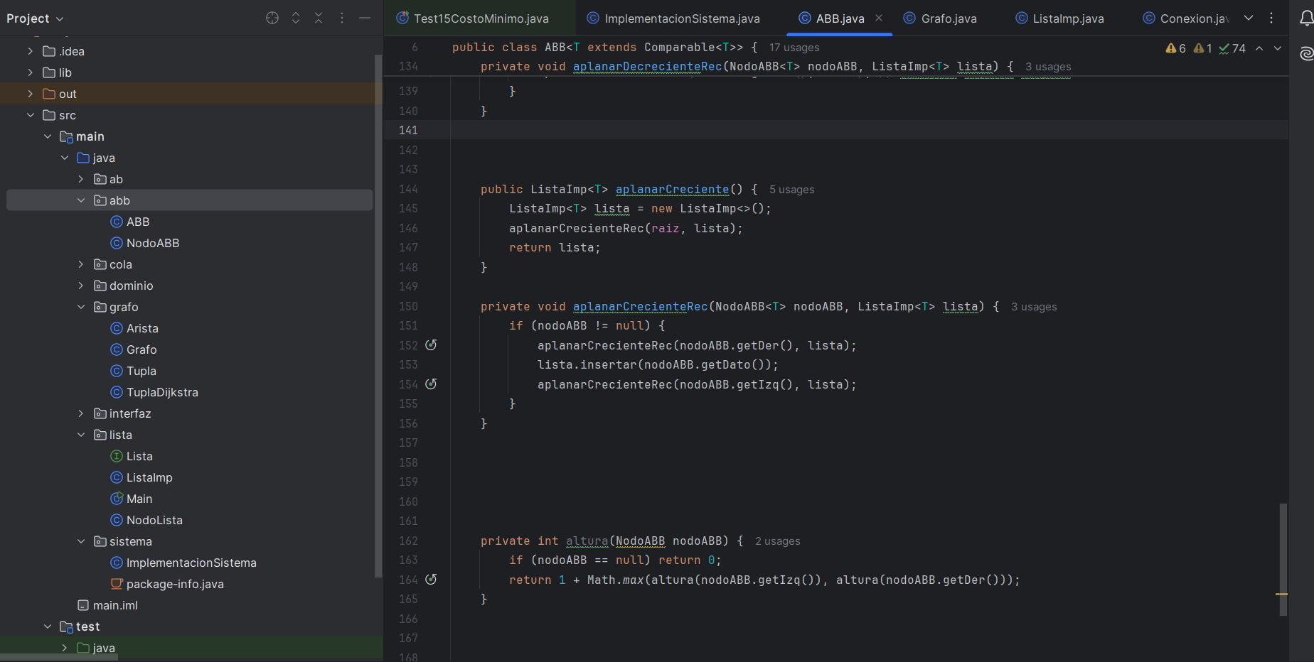Image resolution: width=1314 pixels, height=662 pixels.
Task: Collapse the sistema package
Action: 81,541
